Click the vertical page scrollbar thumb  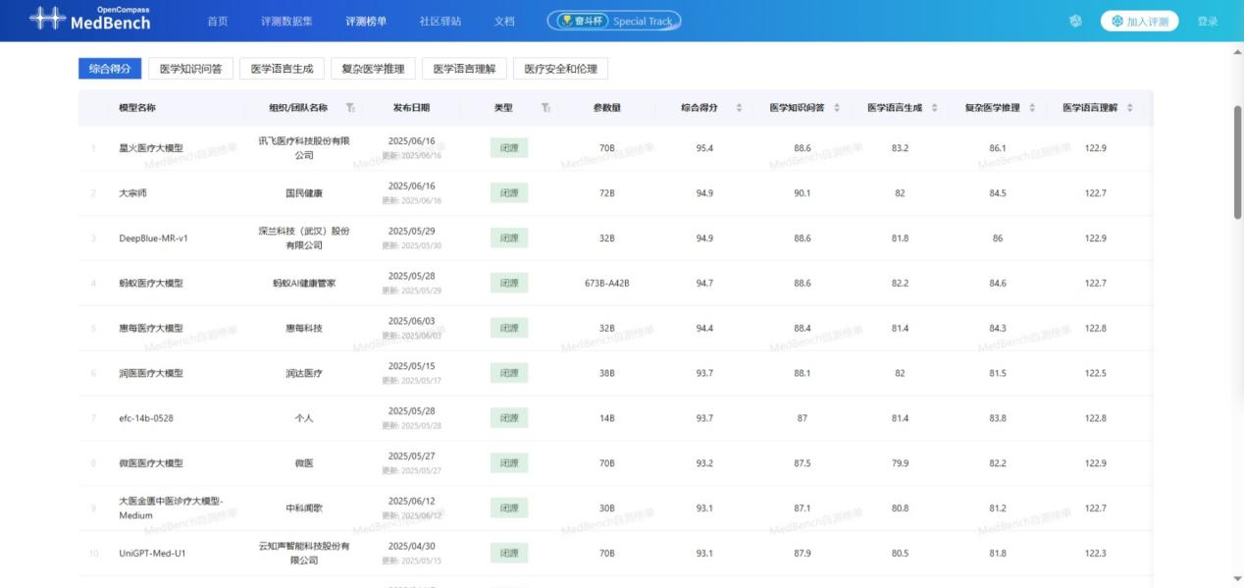coord(1238,162)
